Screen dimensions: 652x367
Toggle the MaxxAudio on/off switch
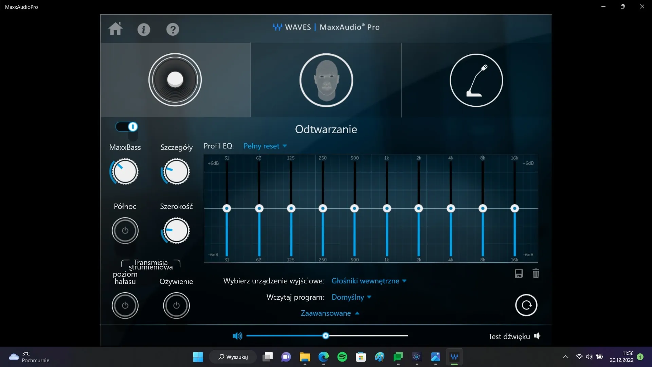(x=127, y=127)
